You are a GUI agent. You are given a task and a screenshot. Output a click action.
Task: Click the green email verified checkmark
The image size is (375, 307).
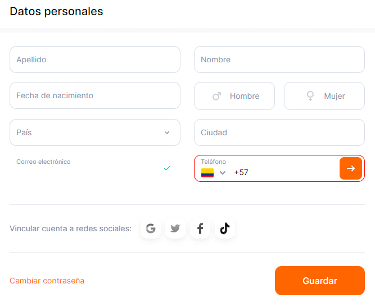coord(167,168)
